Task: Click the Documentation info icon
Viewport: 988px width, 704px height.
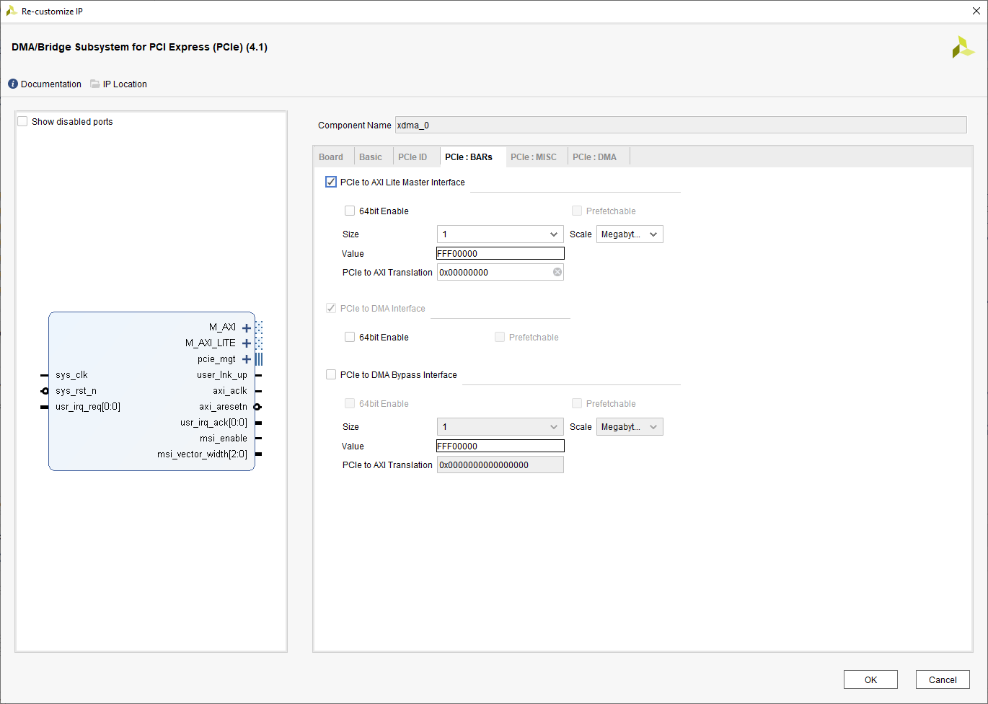Action: tap(13, 84)
